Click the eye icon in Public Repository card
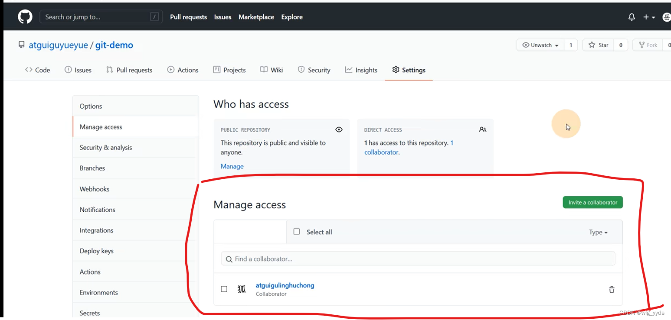671x320 pixels. tap(339, 129)
